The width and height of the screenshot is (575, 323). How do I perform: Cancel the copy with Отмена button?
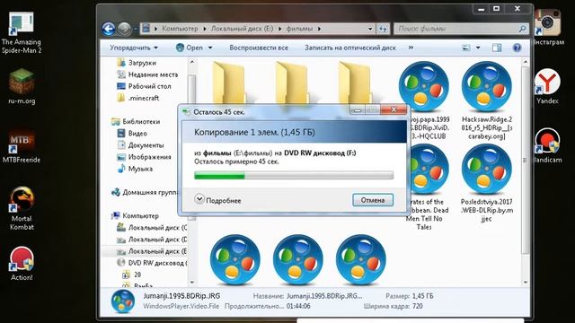pos(373,200)
